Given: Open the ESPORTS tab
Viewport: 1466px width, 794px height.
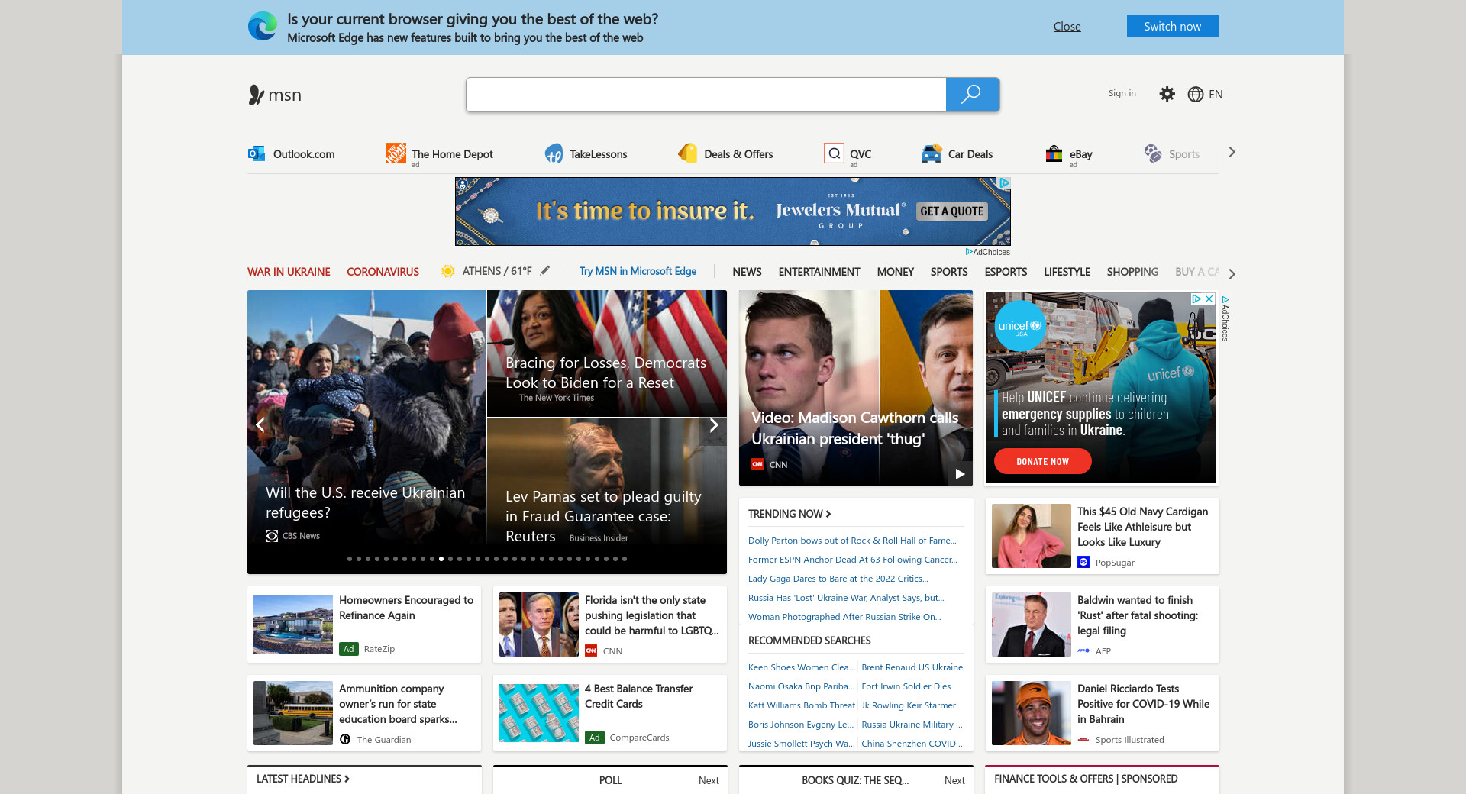Looking at the screenshot, I should pyautogui.click(x=1006, y=272).
